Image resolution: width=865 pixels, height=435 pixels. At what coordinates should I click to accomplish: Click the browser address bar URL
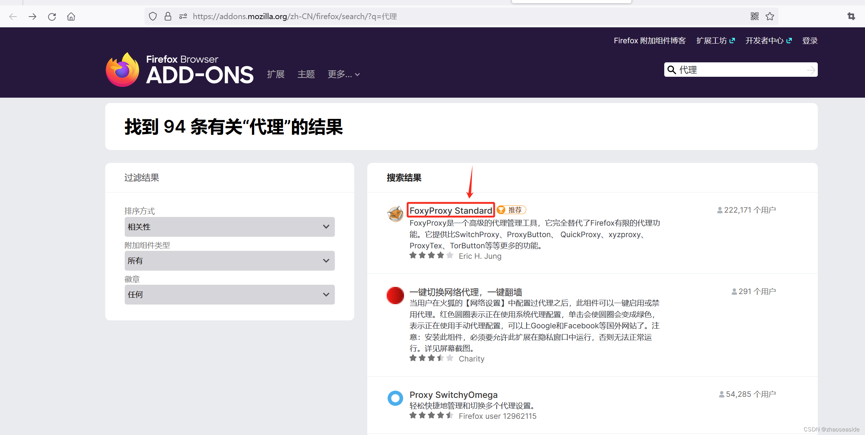pyautogui.click(x=295, y=17)
